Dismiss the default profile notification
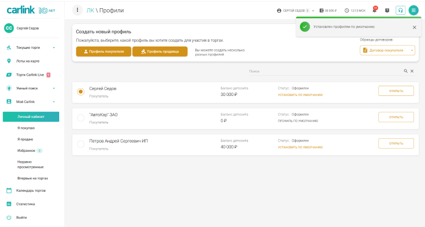This screenshot has width=425, height=227. pyautogui.click(x=414, y=27)
